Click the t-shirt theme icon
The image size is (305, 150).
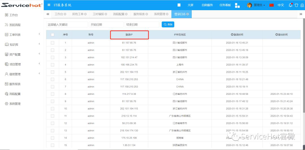point(296,5)
